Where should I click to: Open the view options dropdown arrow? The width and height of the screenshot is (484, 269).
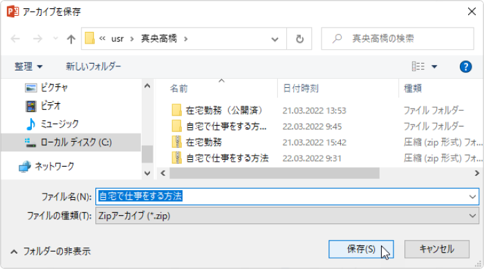(x=434, y=66)
